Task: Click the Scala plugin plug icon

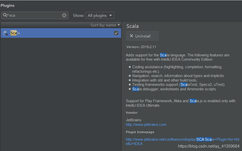Action: pyautogui.click(x=5, y=33)
